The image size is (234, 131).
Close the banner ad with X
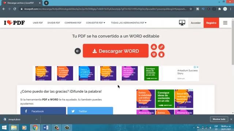tap(197, 67)
